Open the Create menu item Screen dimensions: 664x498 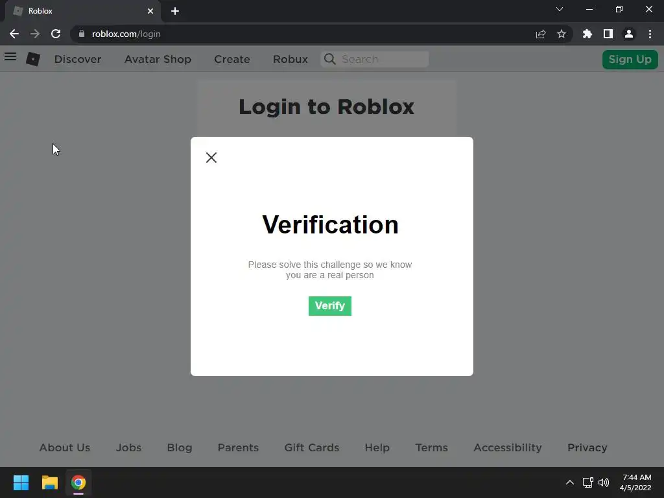(x=232, y=59)
